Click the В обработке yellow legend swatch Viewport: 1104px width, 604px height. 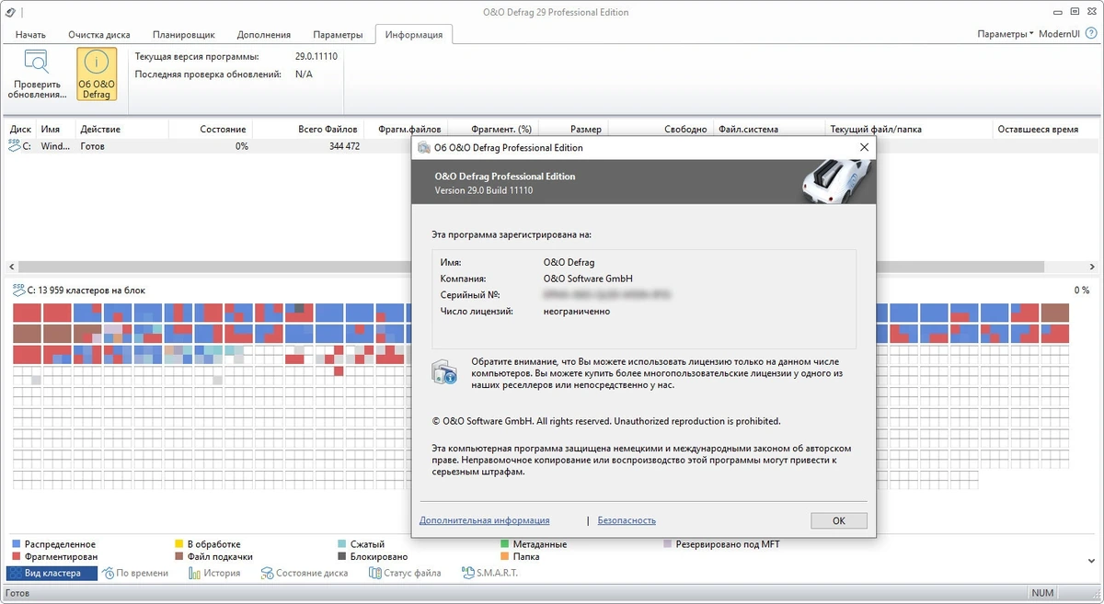(178, 544)
